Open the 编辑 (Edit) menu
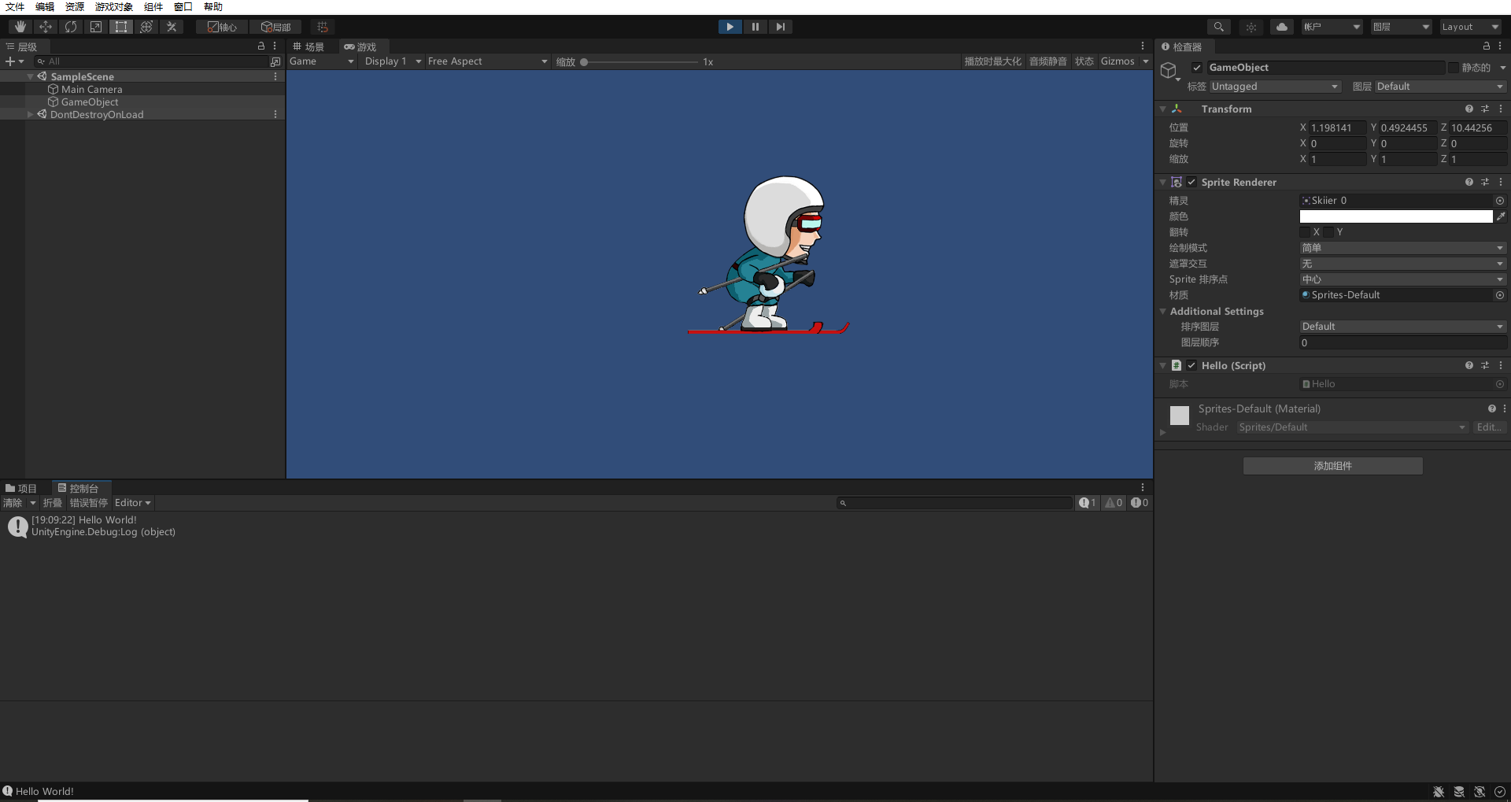The width and height of the screenshot is (1511, 802). pyautogui.click(x=45, y=7)
